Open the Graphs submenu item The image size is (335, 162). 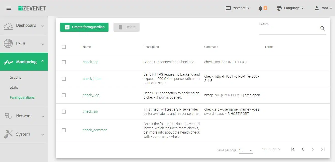click(16, 78)
